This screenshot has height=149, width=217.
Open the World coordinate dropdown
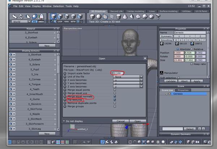[20, 22]
